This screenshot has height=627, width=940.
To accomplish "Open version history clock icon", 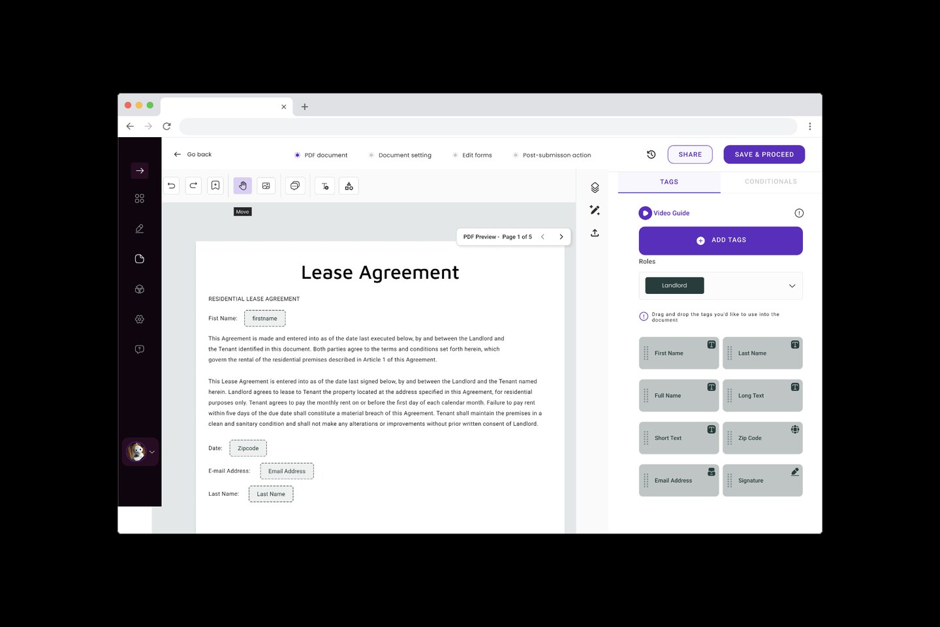I will [x=651, y=155].
